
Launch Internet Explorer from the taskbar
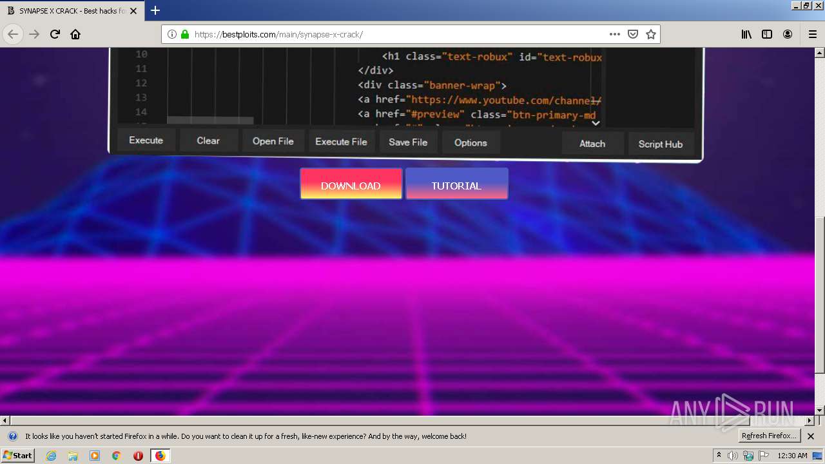[51, 456]
